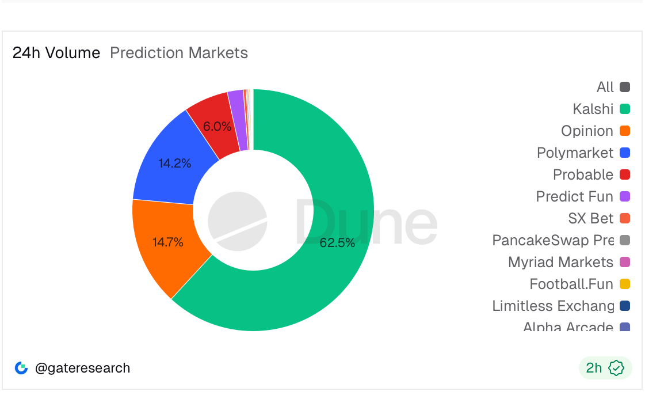This screenshot has height=395, width=645.
Task: Click Polymarket blue legend swatch
Action: click(625, 153)
